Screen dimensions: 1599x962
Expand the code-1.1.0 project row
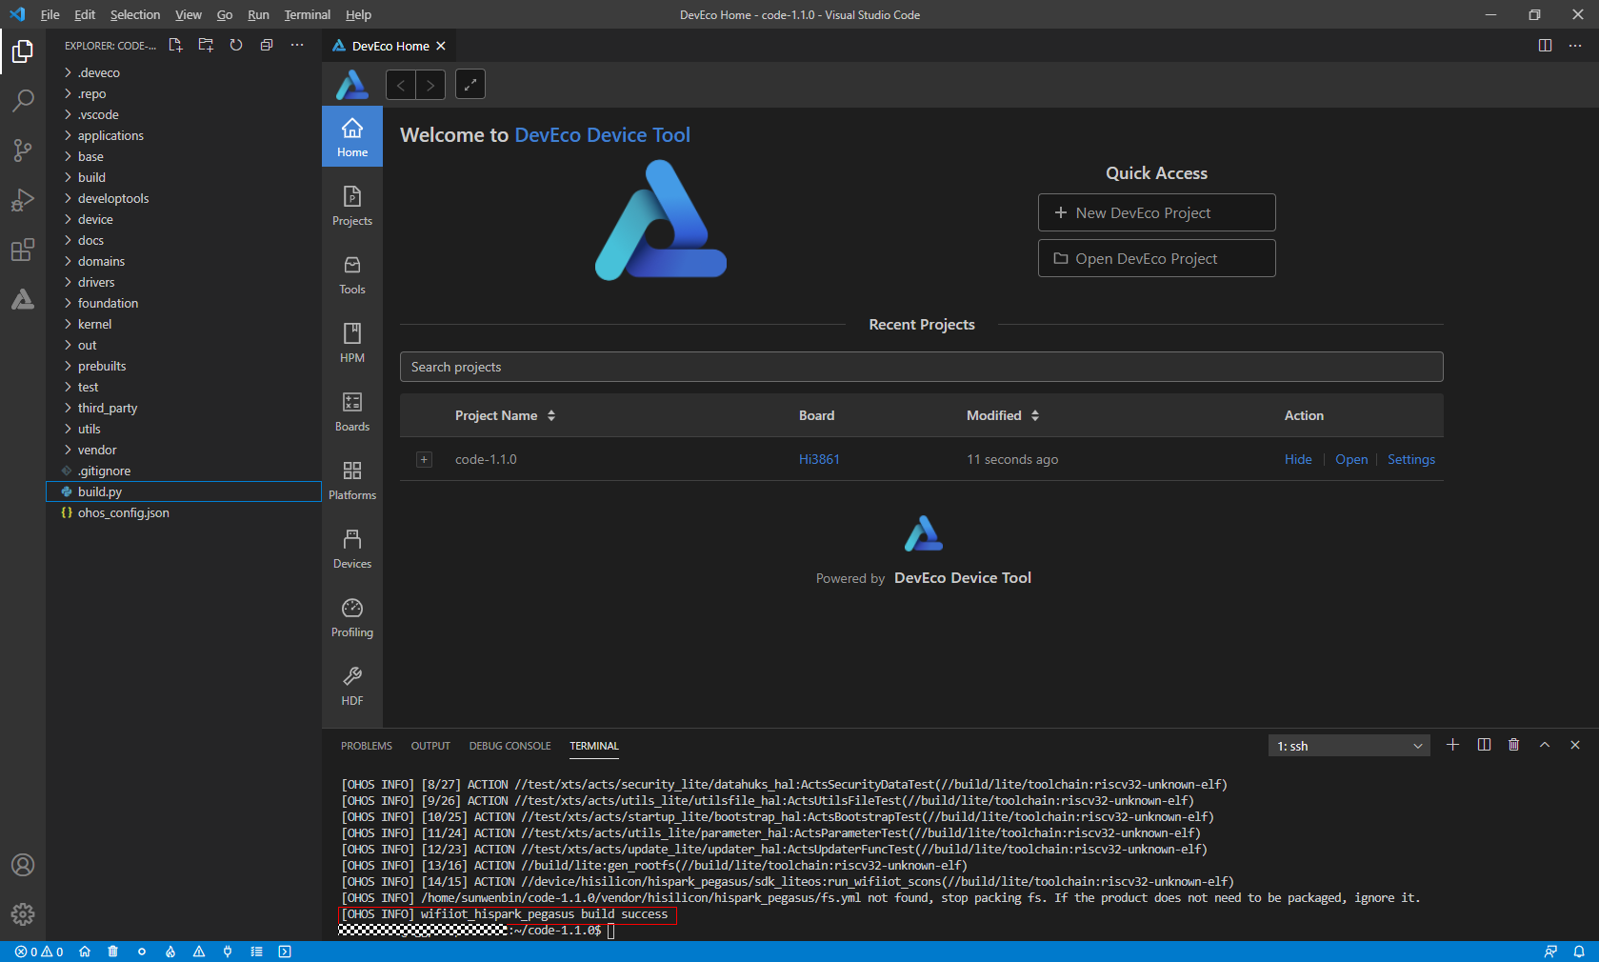click(425, 459)
